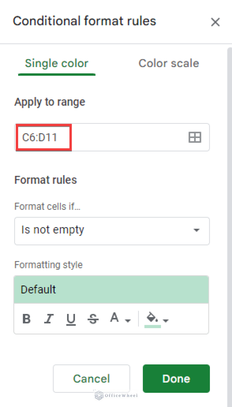
Task: Open the text color picker
Action: coord(114,318)
